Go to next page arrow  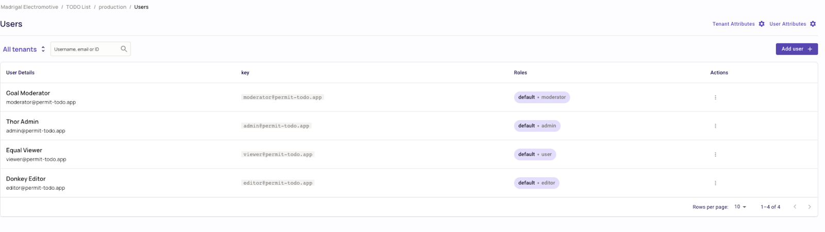point(810,207)
